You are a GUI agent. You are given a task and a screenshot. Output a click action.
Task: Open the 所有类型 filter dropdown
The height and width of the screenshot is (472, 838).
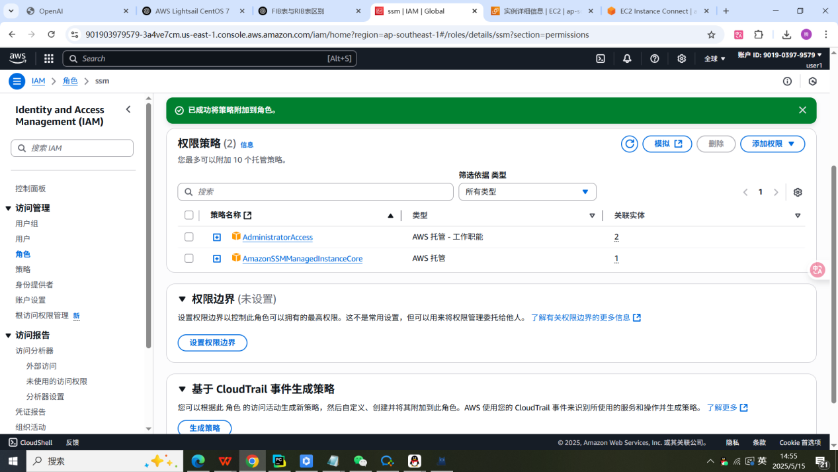coord(527,192)
